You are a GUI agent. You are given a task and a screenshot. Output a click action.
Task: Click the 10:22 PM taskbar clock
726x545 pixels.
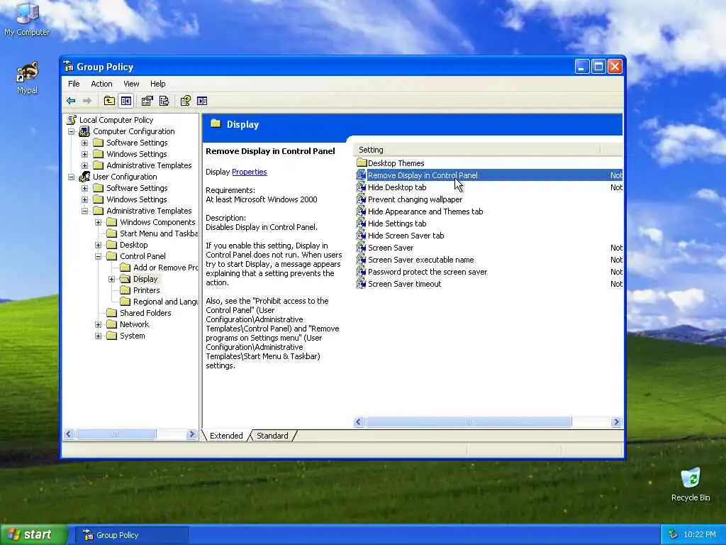[x=700, y=535]
